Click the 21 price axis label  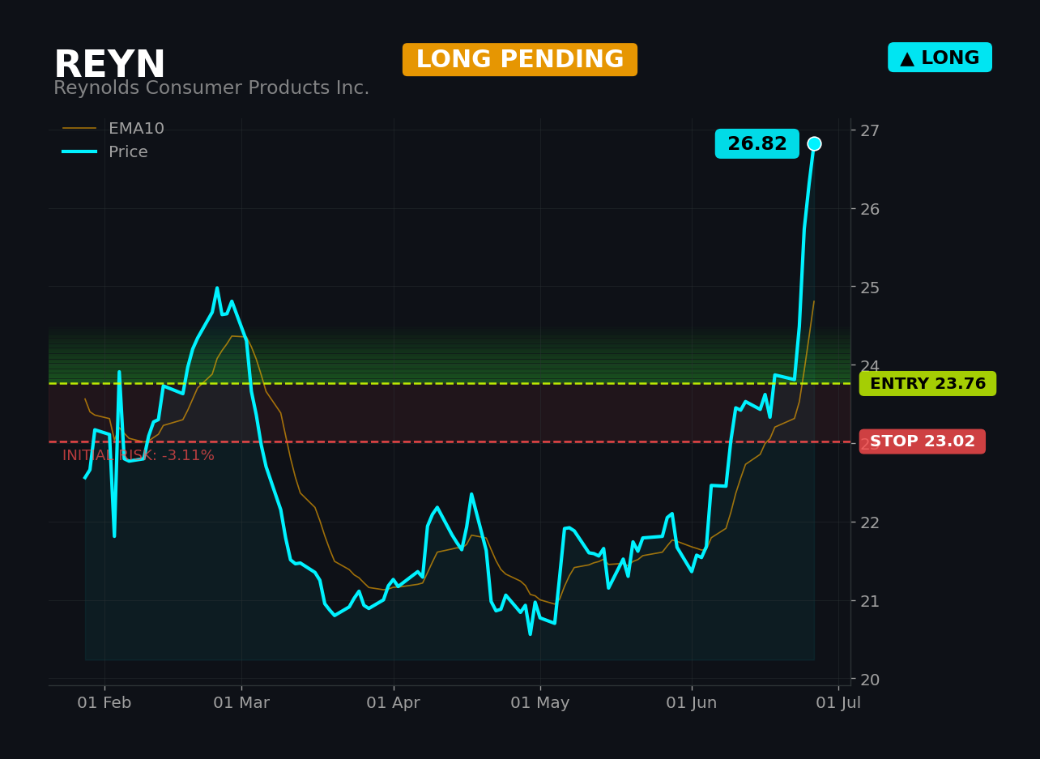(x=870, y=601)
